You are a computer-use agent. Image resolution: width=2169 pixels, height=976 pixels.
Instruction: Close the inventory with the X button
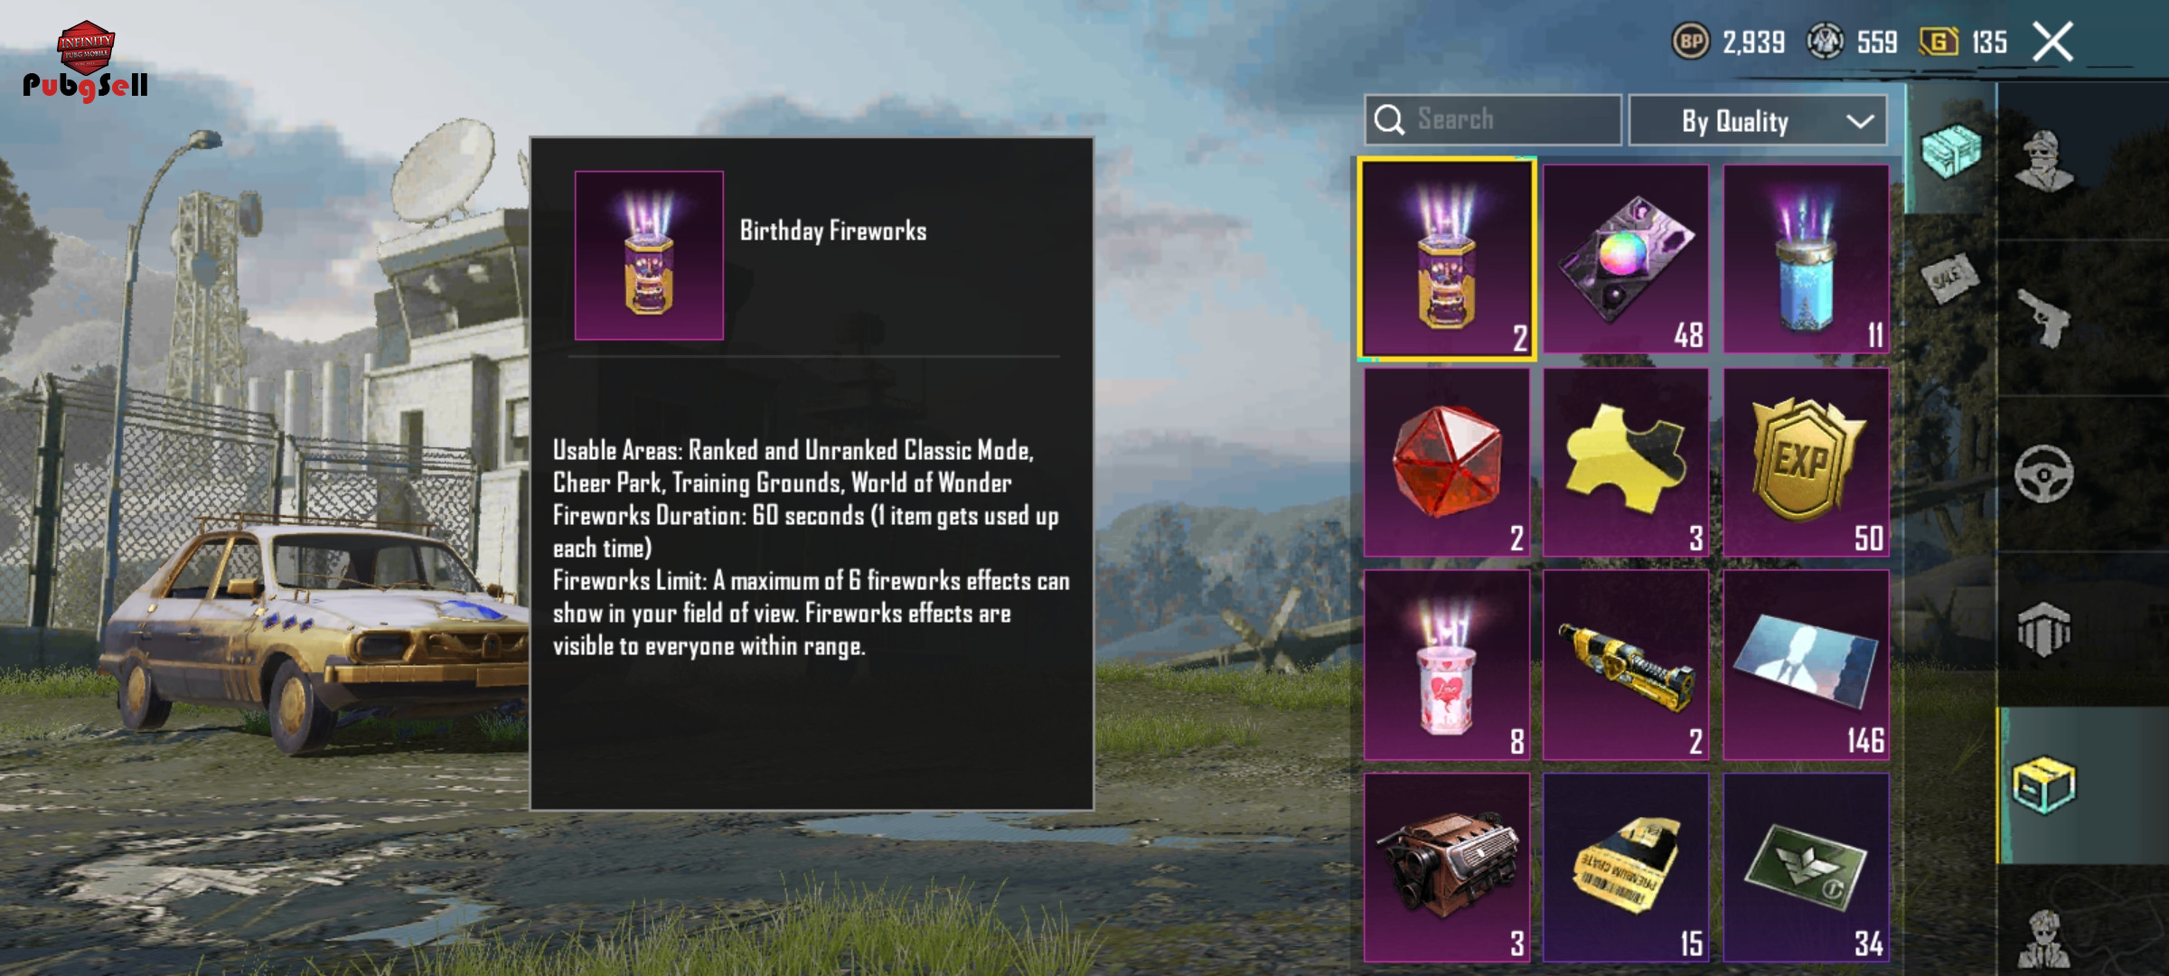(x=2052, y=42)
